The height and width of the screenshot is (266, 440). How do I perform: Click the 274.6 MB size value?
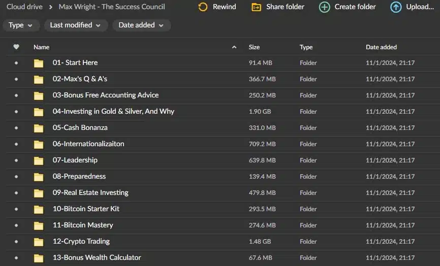coord(262,225)
